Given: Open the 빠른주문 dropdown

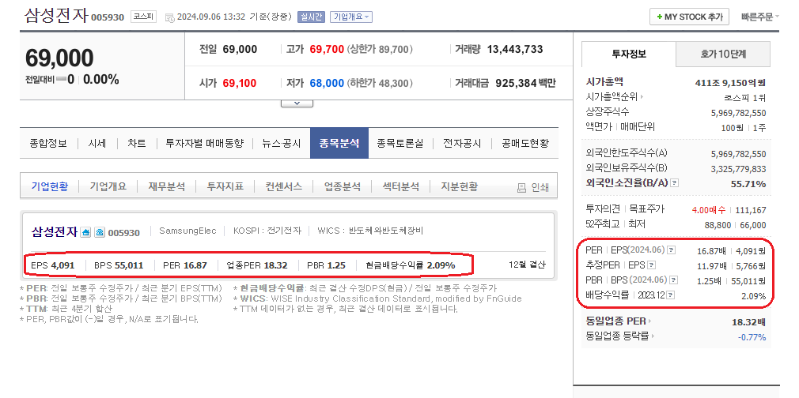Looking at the screenshot, I should 760,17.
